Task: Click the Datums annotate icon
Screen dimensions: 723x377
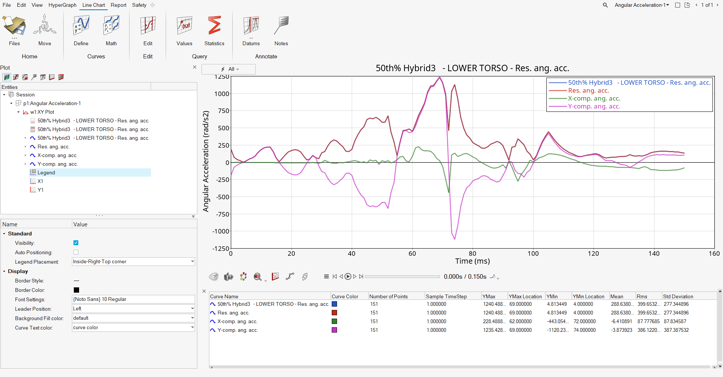Action: (x=251, y=26)
